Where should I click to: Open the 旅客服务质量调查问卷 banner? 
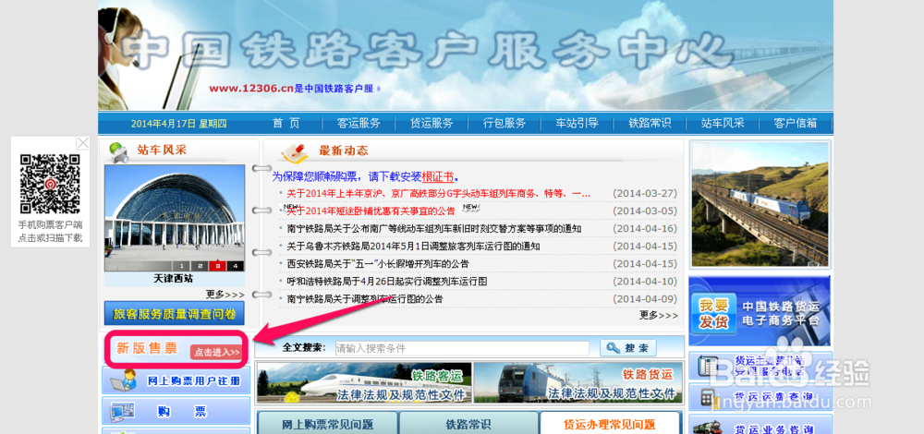(x=175, y=313)
